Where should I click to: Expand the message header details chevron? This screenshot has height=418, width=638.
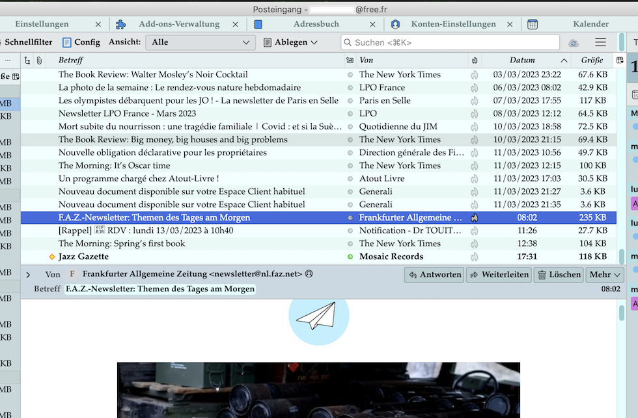(x=28, y=275)
